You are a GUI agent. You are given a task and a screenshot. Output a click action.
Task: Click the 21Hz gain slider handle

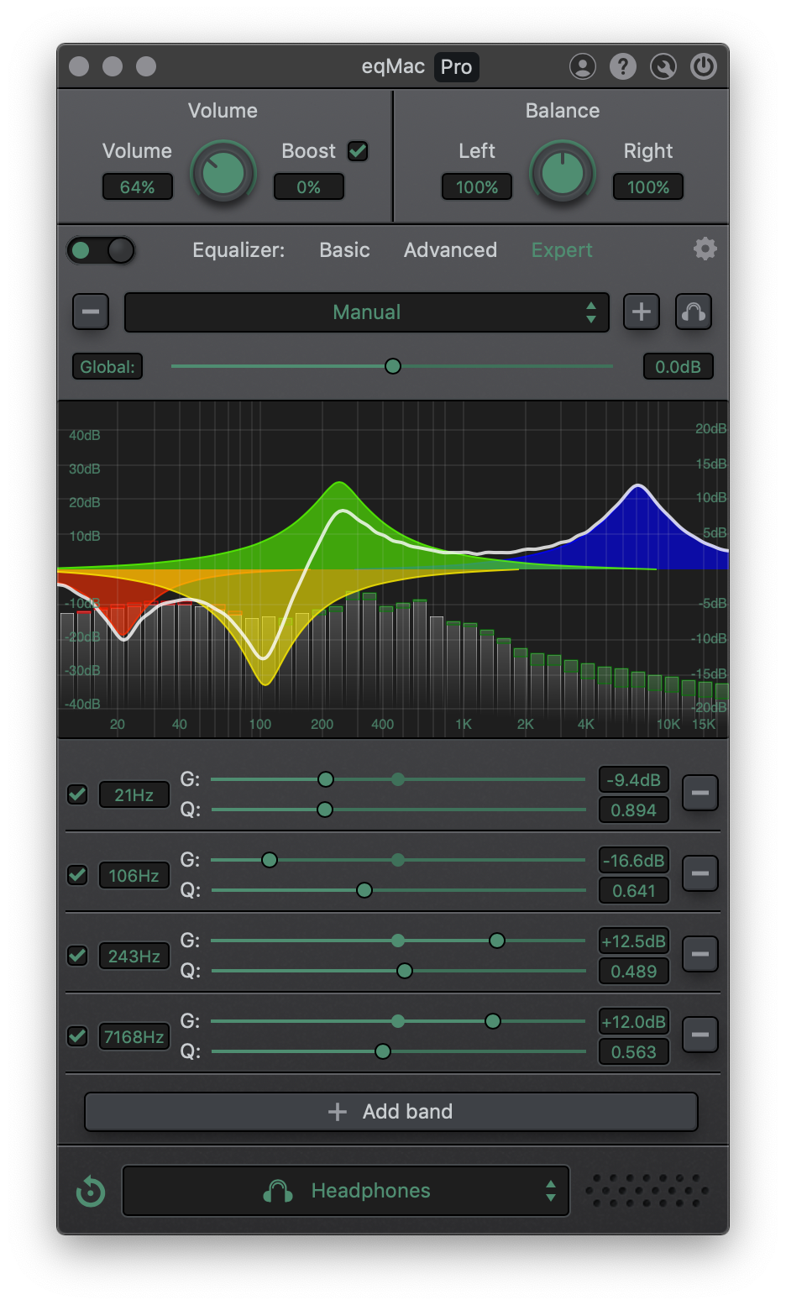pyautogui.click(x=326, y=779)
